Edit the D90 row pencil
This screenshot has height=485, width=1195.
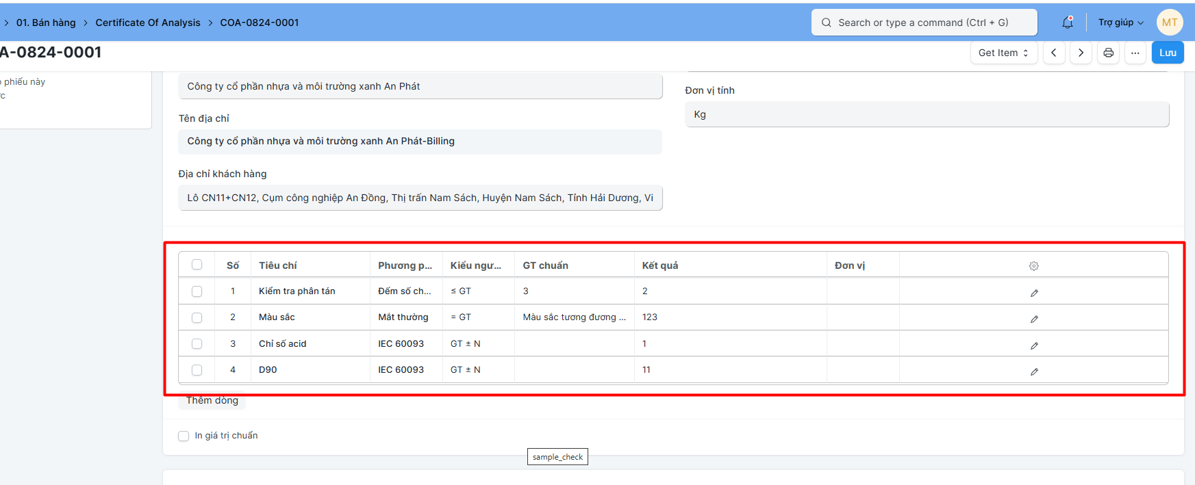(1034, 371)
